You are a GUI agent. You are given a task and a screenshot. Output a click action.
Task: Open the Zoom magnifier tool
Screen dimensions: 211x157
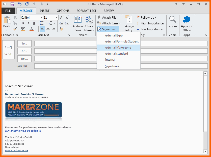pyautogui.click(x=173, y=22)
